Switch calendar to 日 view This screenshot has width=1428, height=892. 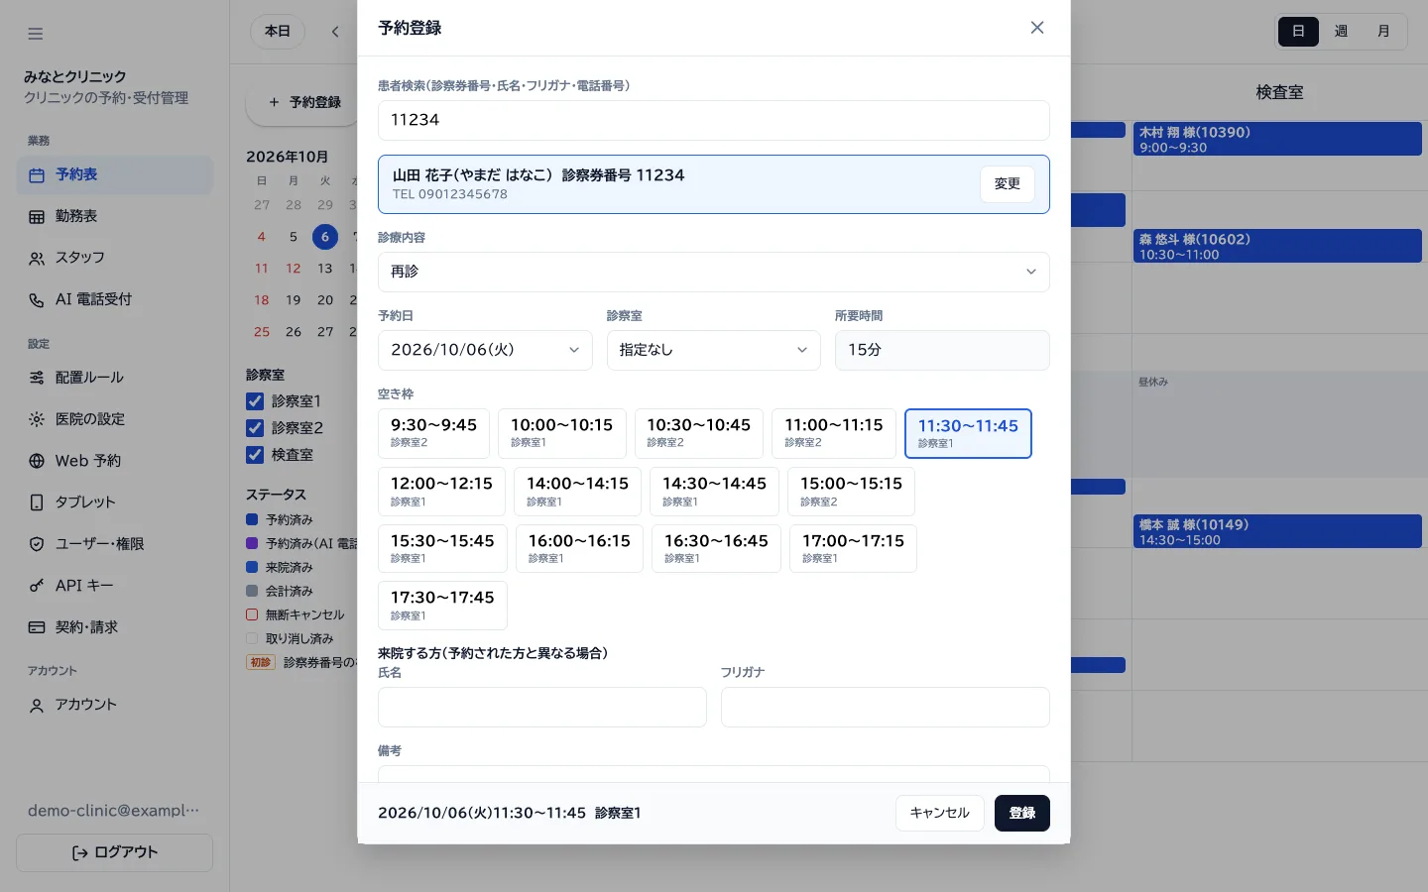[1298, 32]
